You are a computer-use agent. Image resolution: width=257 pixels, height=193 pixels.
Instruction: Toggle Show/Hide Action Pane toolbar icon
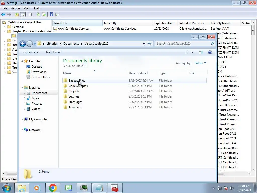57,15
